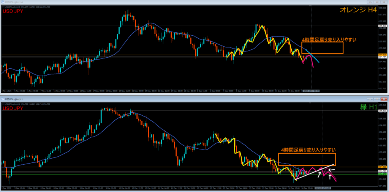
Task: Restore the bottom USDJPY H1 chart window
Action: click(x=377, y=99)
